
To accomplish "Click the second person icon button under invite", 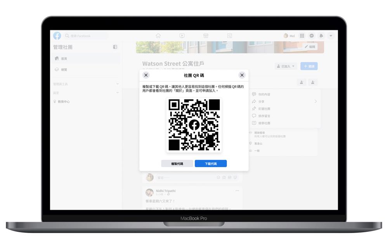I will click(313, 82).
